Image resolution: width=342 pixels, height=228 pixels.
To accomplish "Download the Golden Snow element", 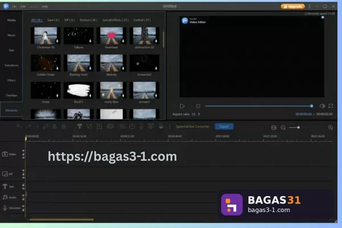I will 58,68.
